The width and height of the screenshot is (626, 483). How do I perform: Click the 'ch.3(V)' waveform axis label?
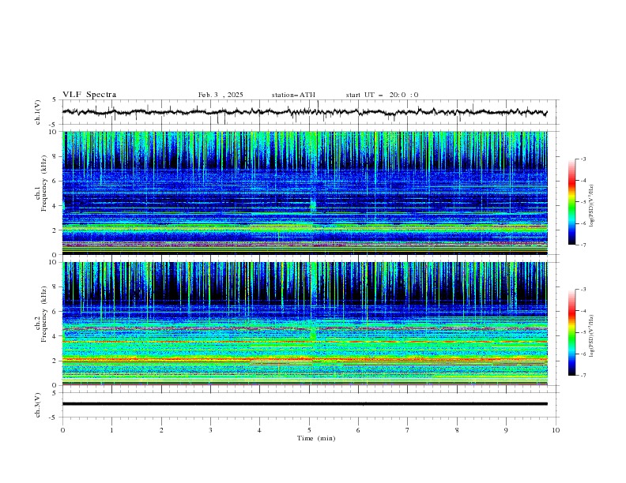[x=38, y=405]
